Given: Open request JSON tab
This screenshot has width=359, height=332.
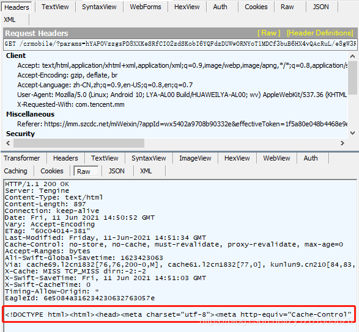Looking at the screenshot, I should click(320, 7).
